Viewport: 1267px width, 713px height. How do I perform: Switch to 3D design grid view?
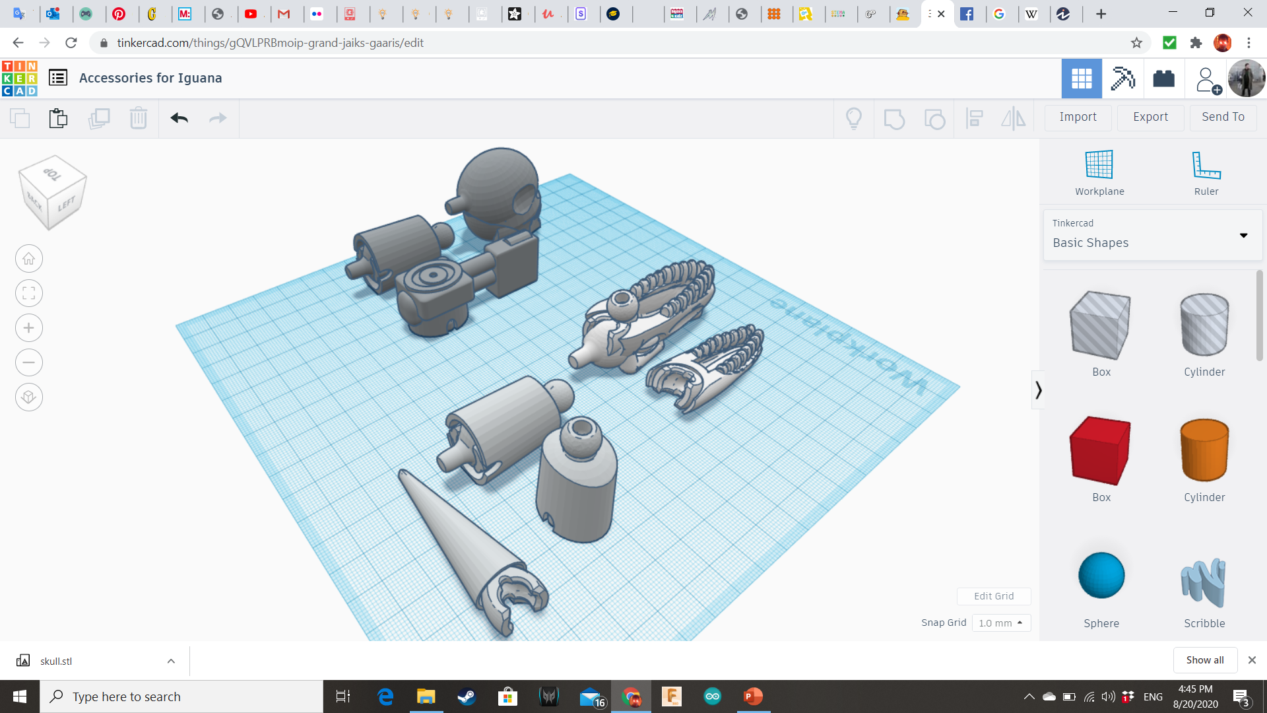pos(1082,79)
